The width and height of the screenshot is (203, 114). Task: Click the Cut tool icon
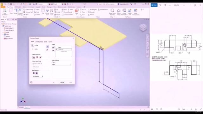pyautogui.click(x=43, y=11)
